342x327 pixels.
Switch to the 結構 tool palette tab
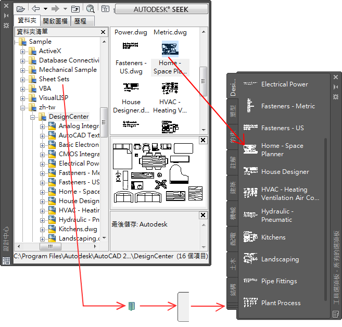tap(233, 290)
